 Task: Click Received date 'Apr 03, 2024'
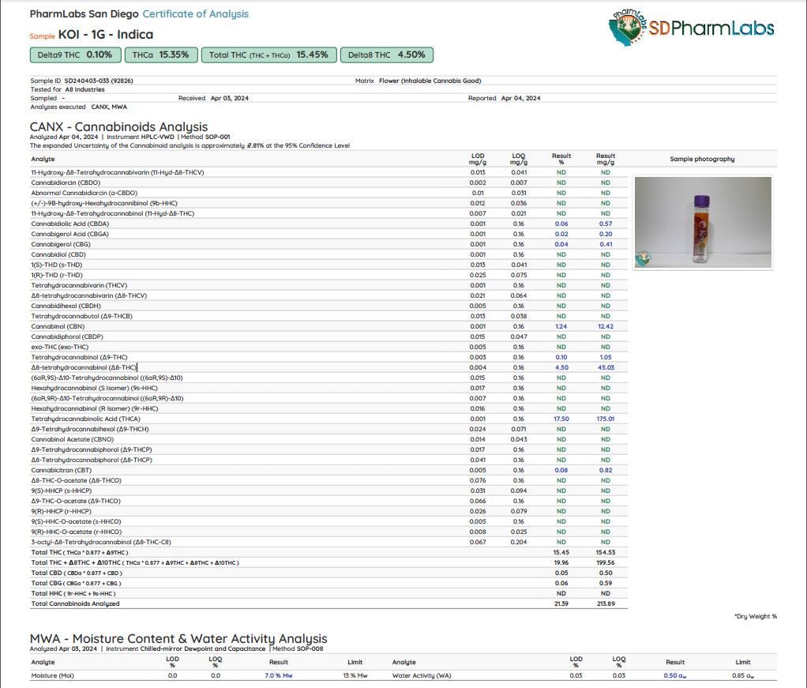click(230, 99)
